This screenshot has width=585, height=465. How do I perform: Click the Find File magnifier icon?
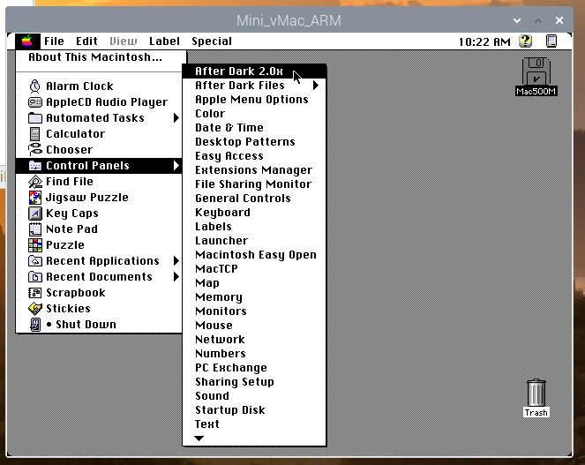[35, 182]
